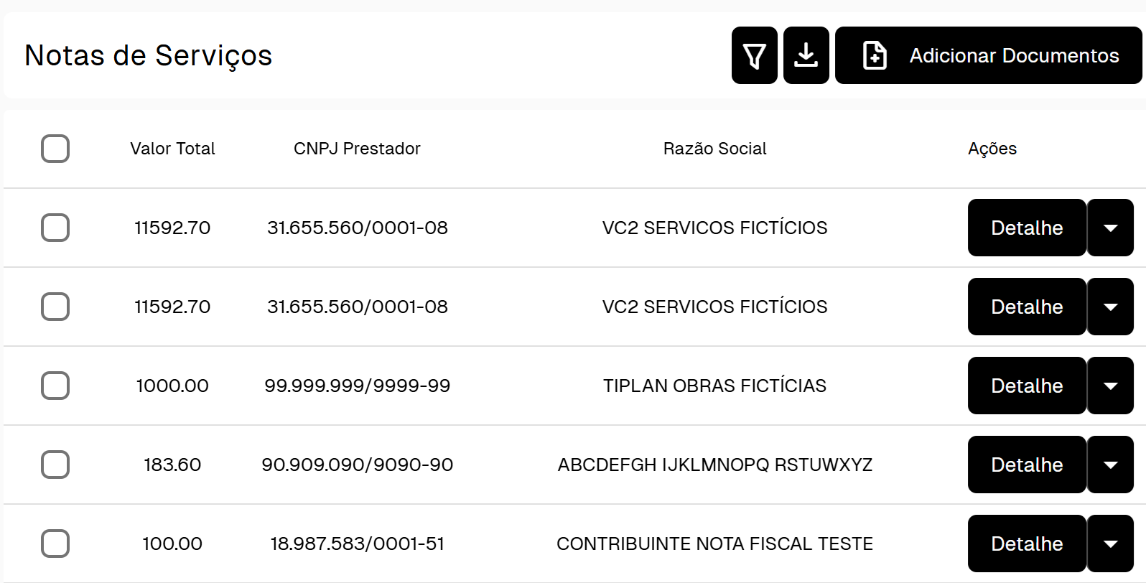Viewport: 1146px width, 583px height.
Task: Toggle the select-all checkbox in header
Action: point(55,149)
